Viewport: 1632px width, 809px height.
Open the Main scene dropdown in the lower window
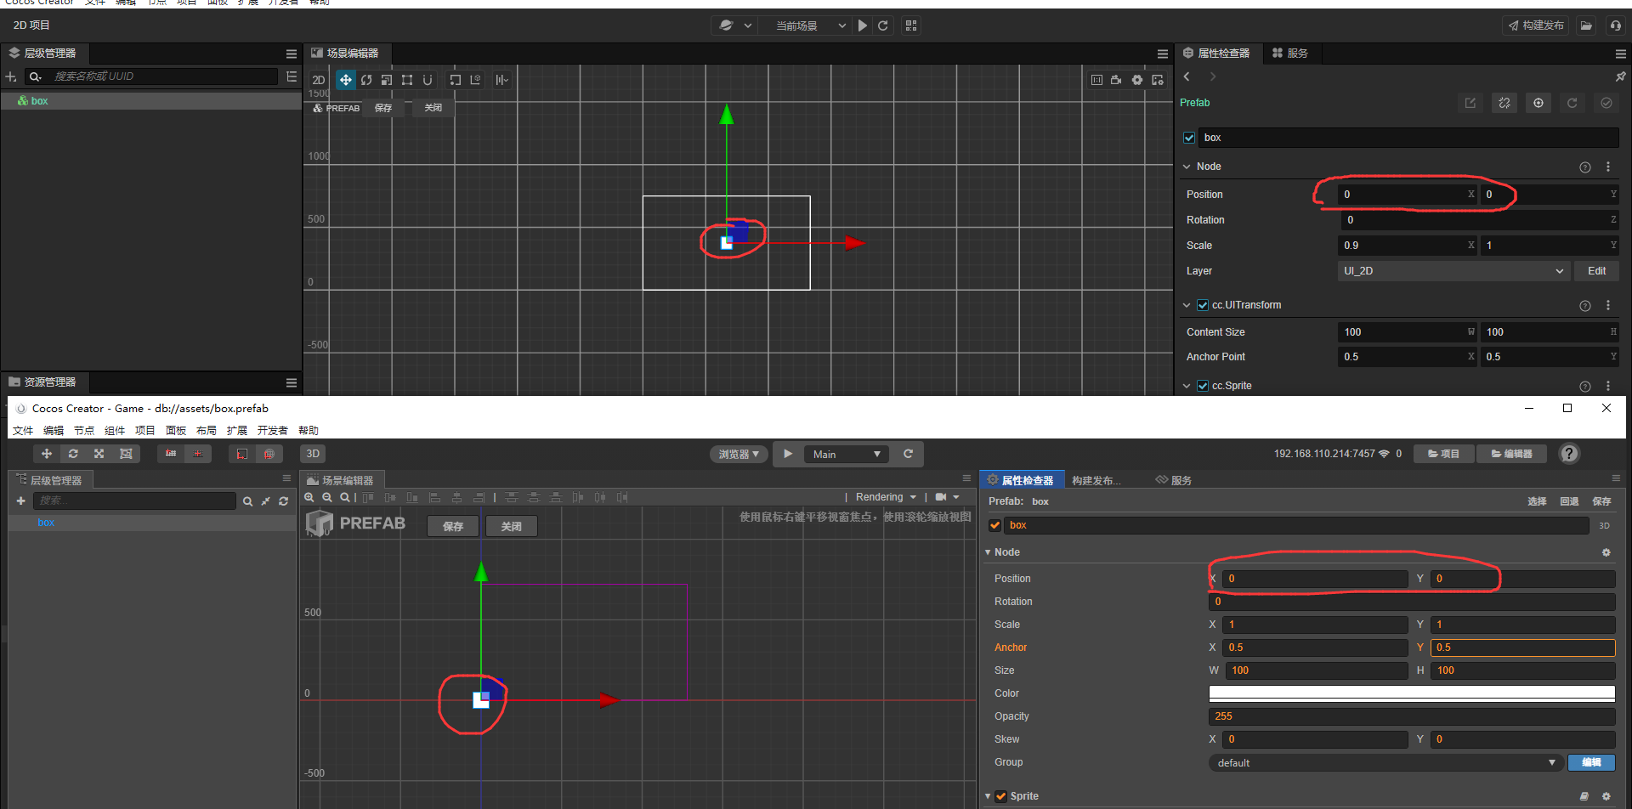tap(847, 454)
